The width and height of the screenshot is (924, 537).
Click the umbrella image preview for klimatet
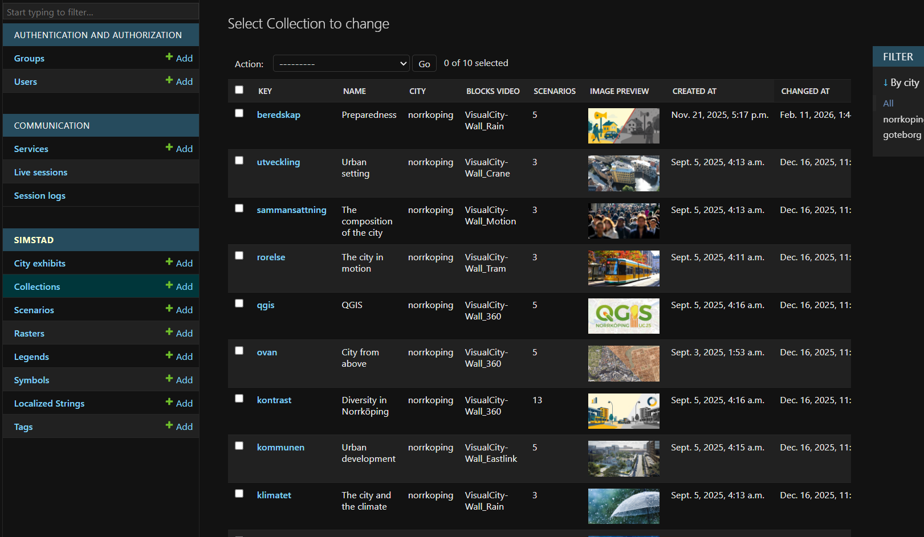coord(624,506)
